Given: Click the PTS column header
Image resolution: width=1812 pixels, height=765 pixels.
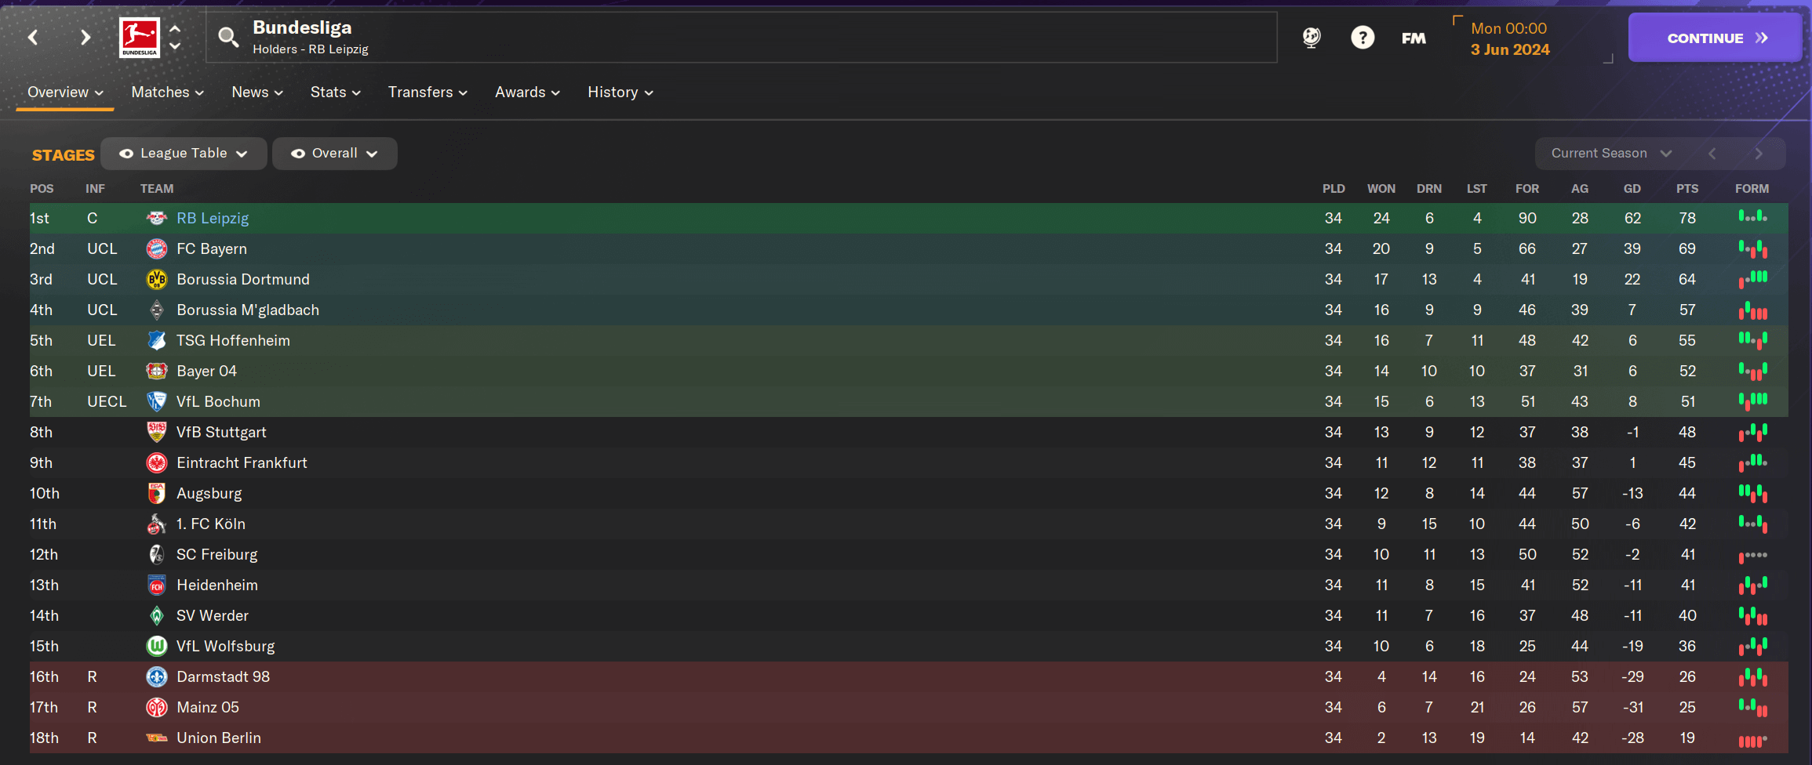Looking at the screenshot, I should click(x=1686, y=189).
